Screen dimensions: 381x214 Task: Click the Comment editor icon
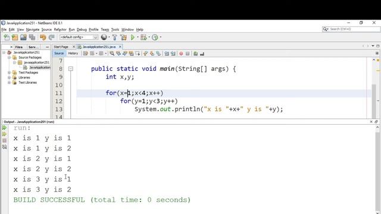point(196,53)
